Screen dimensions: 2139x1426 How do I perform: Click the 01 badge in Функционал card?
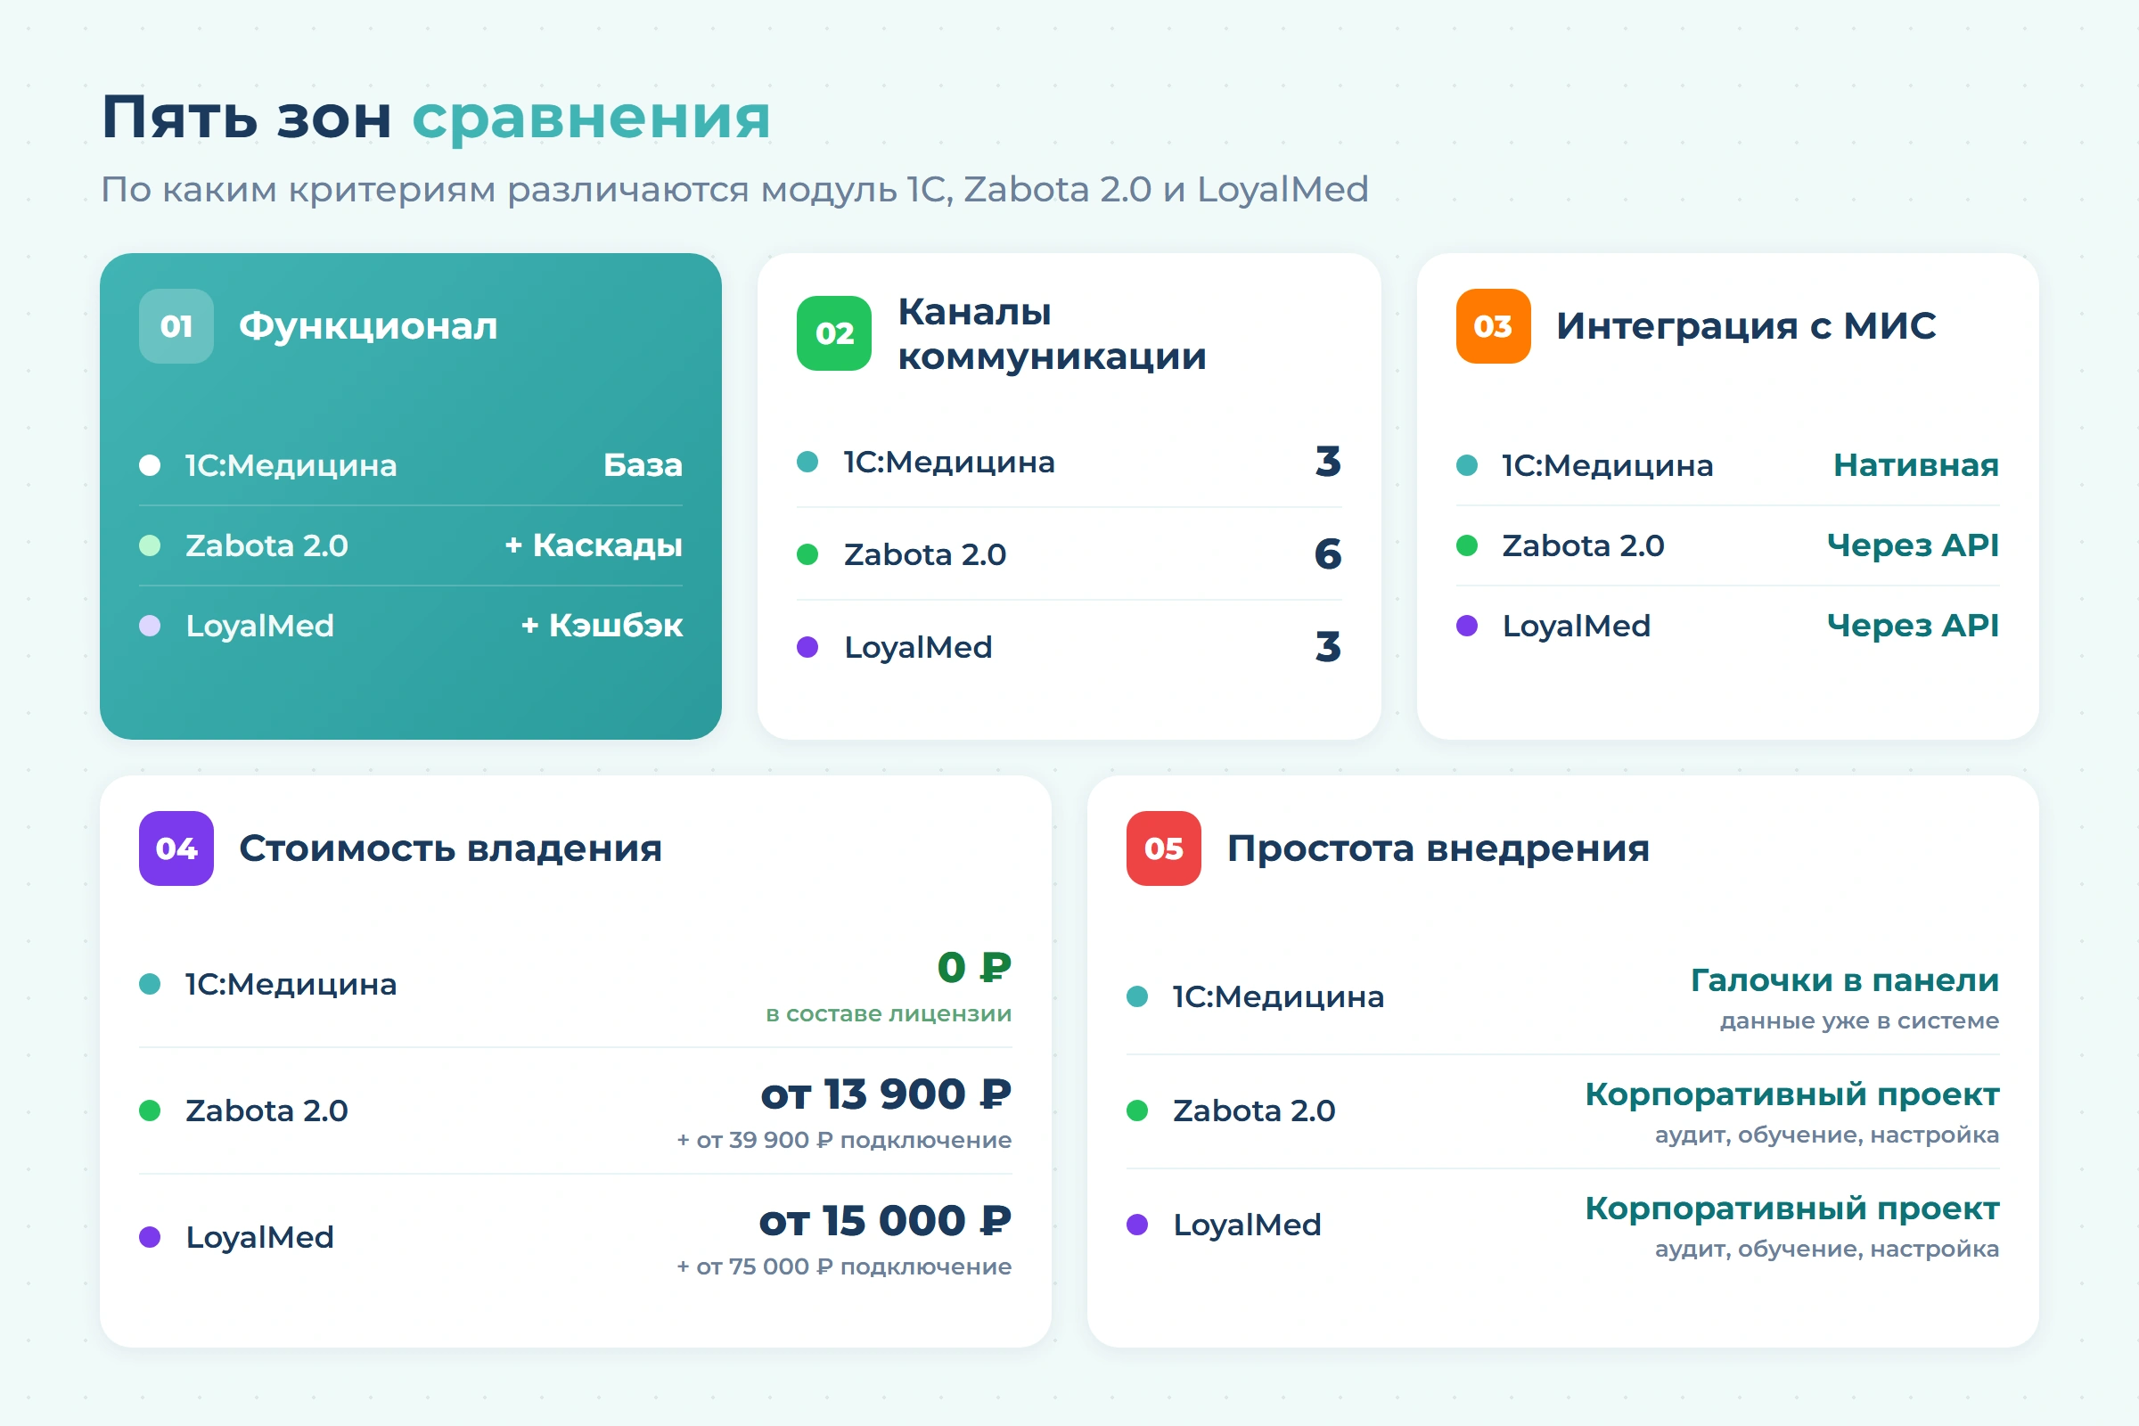click(x=176, y=326)
